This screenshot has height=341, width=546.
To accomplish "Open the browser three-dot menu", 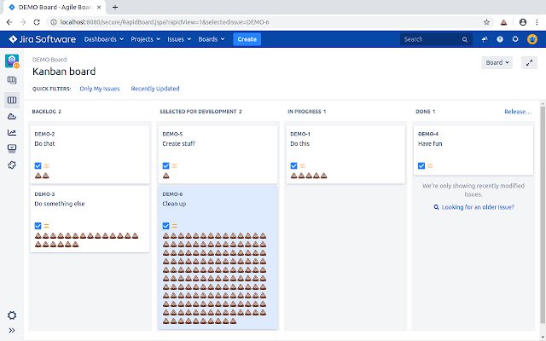I will tap(537, 22).
